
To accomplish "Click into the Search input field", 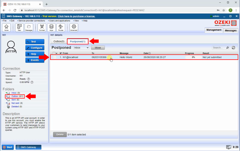I will click(x=218, y=48).
